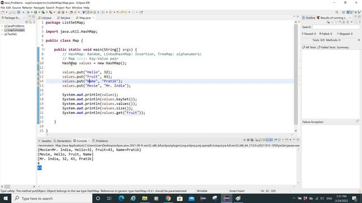This screenshot has height=203, width=362.
Task: Collapse the main method fold marker on line 7
Action: [x=45, y=50]
